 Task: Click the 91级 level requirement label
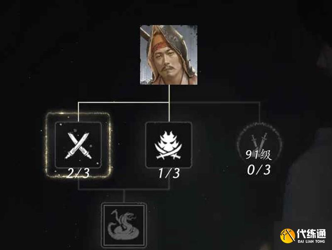pyautogui.click(x=259, y=155)
